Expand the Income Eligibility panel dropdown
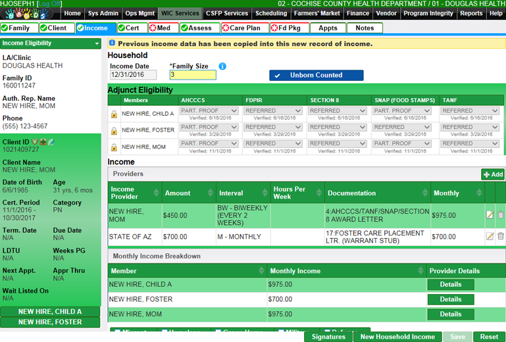 pyautogui.click(x=97, y=43)
